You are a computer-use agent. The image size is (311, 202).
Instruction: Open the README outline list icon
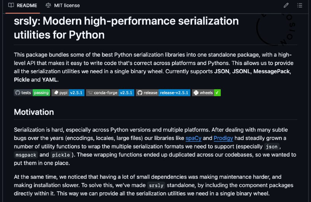pos(299,5)
